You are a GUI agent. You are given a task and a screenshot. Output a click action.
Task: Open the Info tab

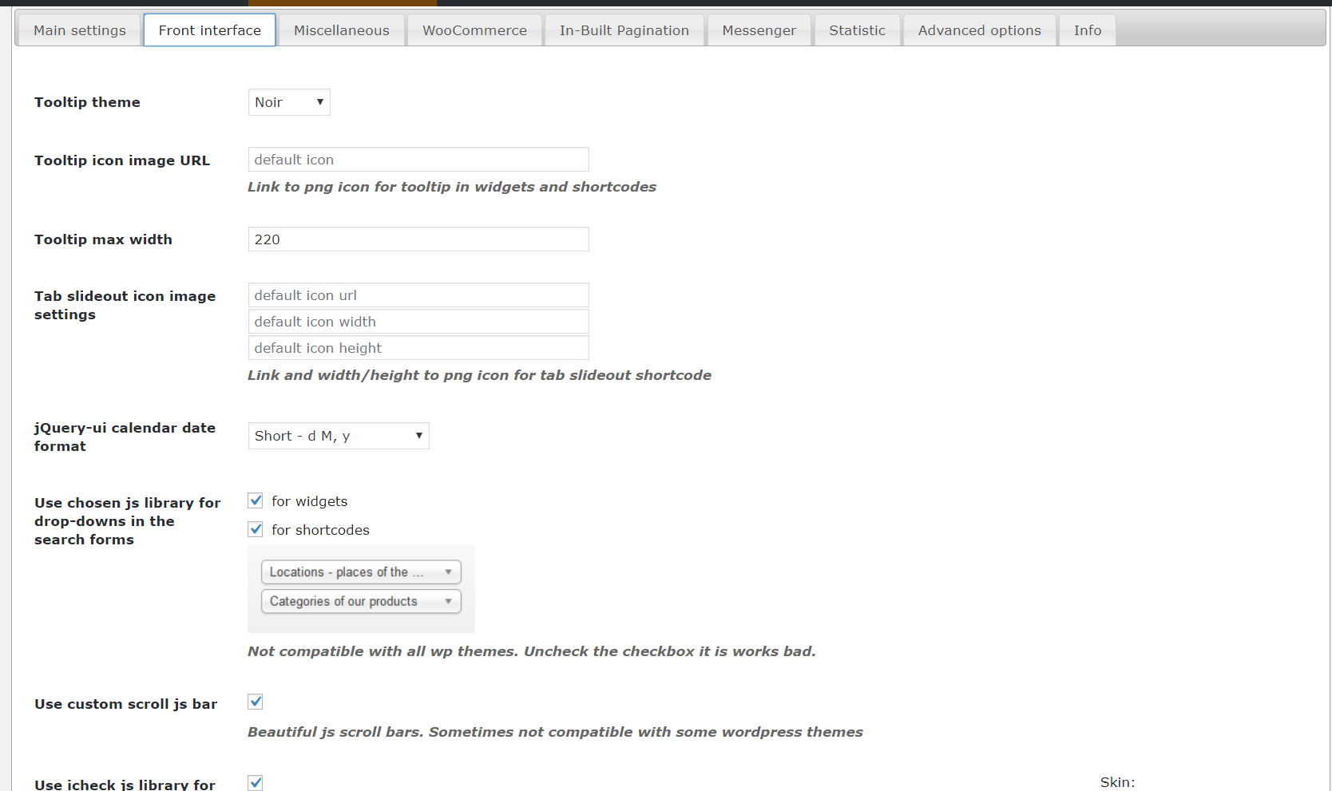(1087, 30)
